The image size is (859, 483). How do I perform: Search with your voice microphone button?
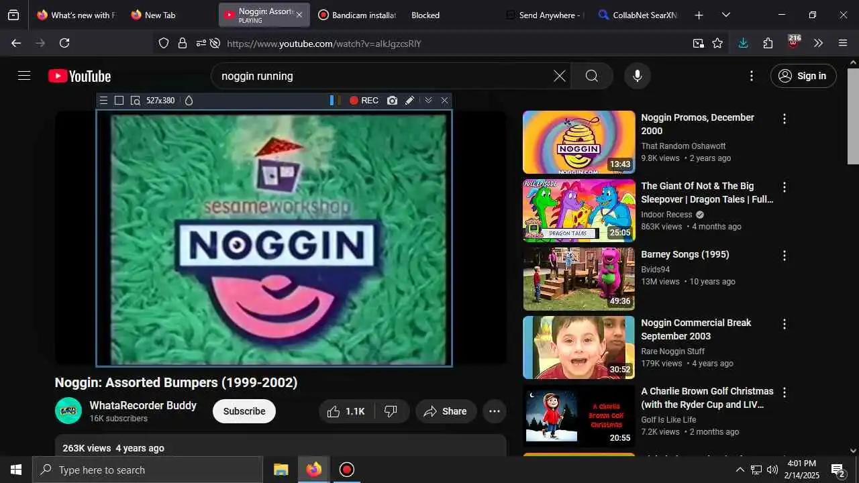pos(638,76)
